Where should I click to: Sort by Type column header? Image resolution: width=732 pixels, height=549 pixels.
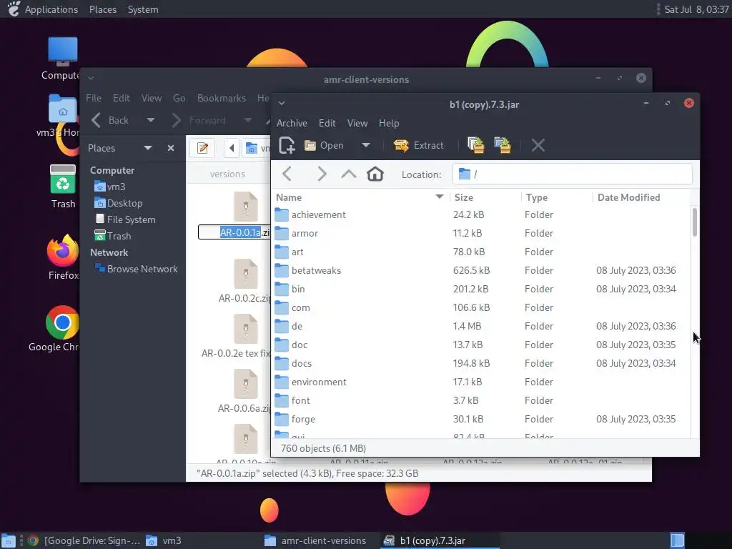tap(556, 197)
